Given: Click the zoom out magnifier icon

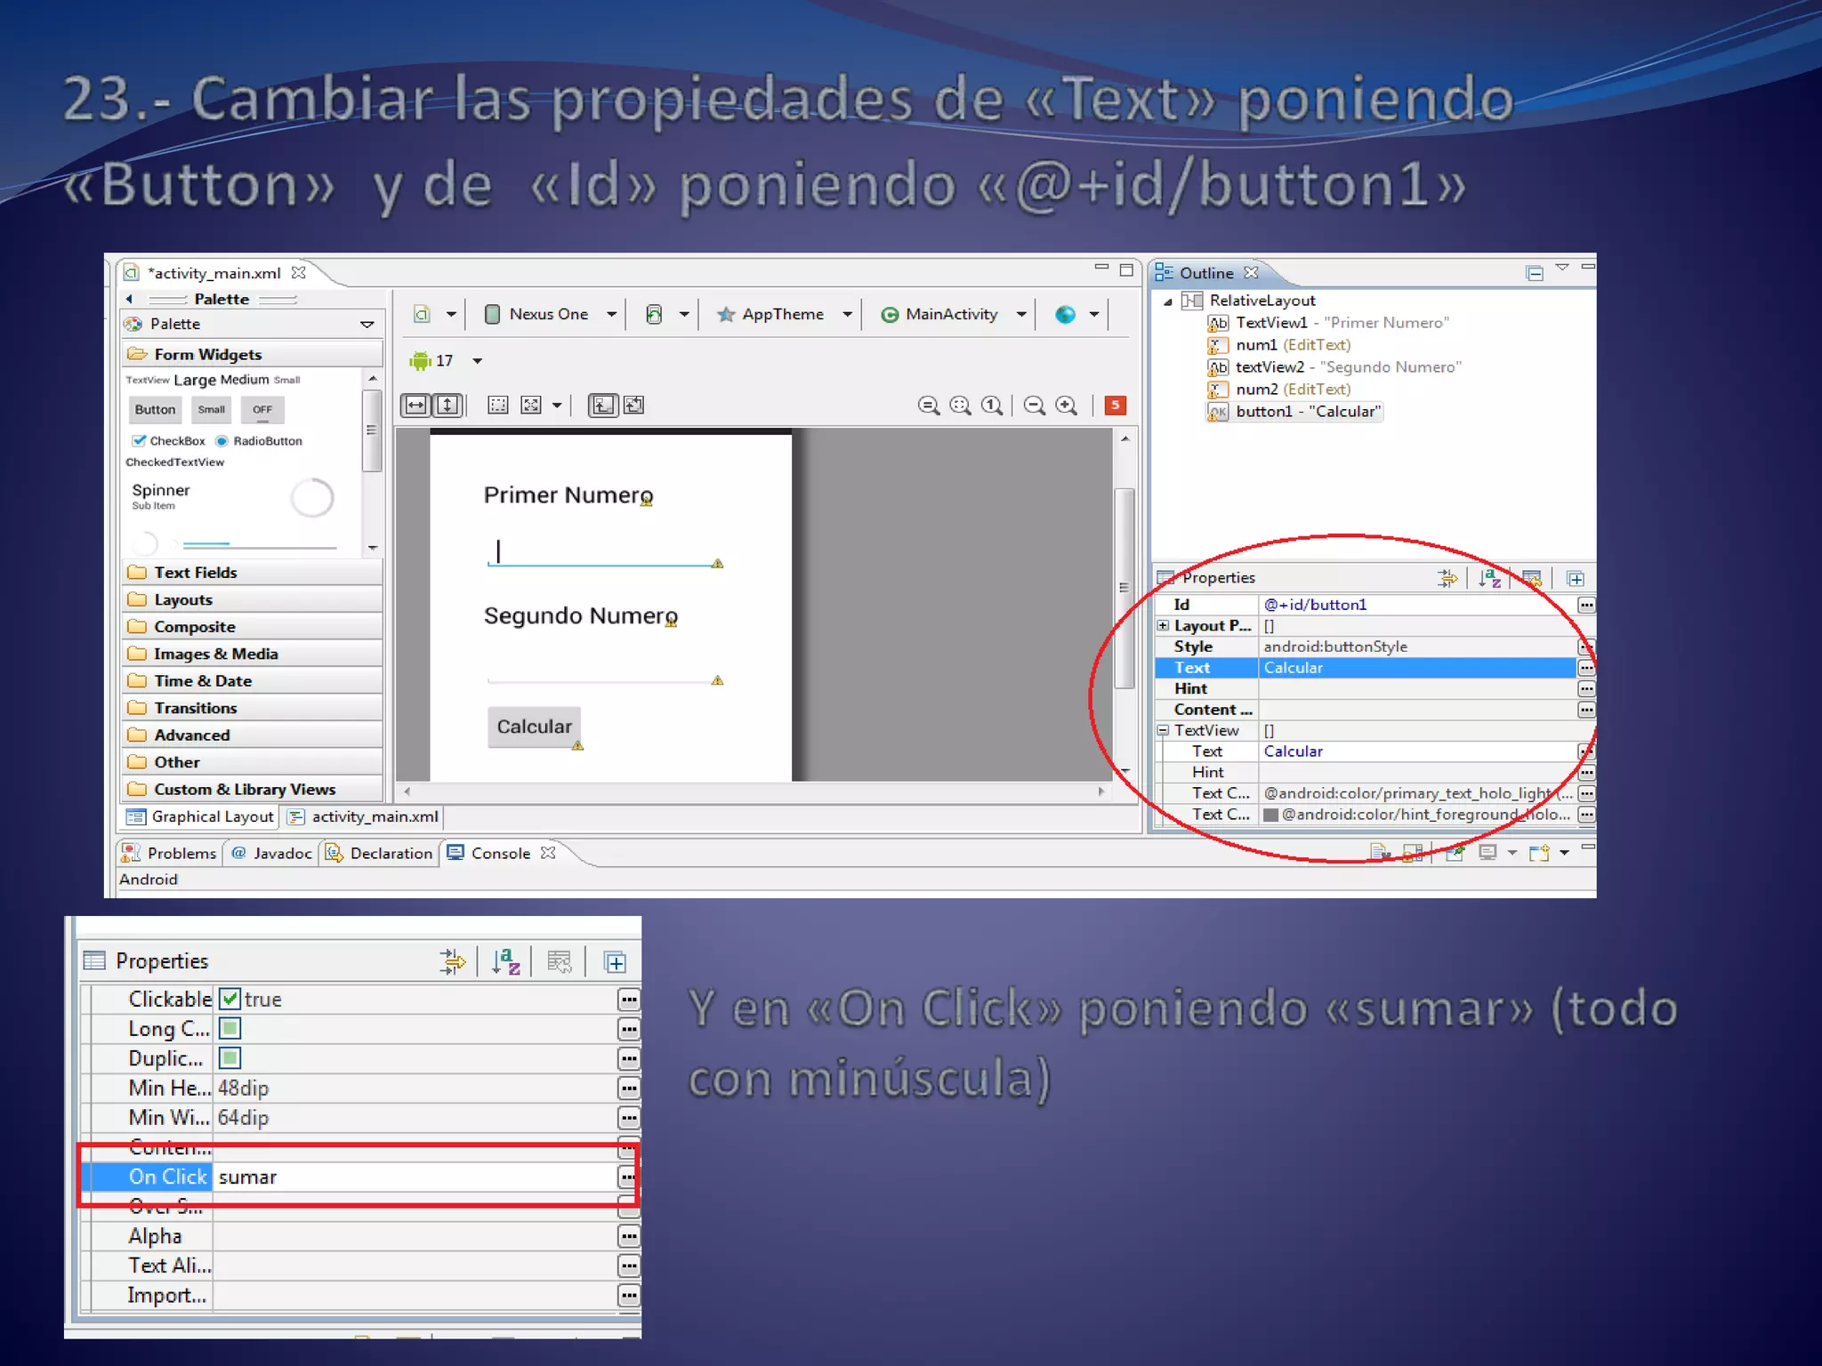Looking at the screenshot, I should tap(1034, 406).
